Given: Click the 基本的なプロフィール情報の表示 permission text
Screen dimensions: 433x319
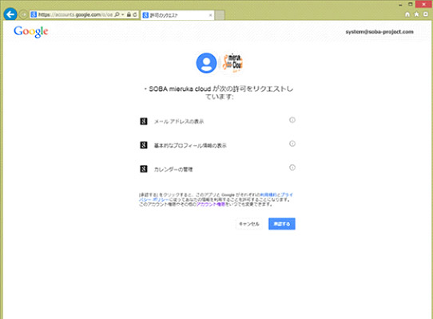Looking at the screenshot, I should pos(190,145).
